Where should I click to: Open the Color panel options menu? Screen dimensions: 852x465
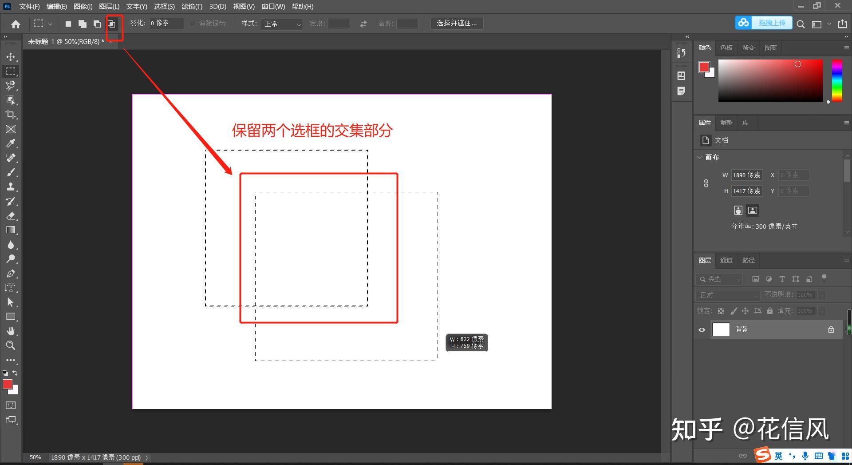coord(846,48)
